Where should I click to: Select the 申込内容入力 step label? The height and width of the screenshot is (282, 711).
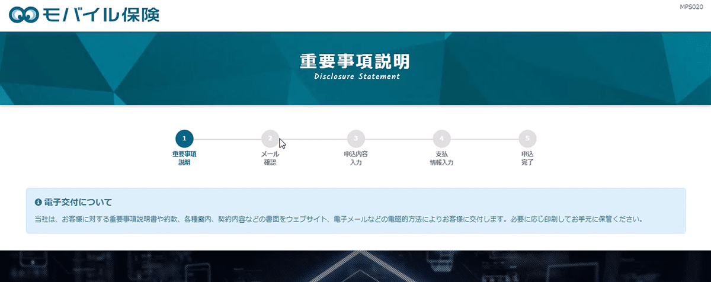click(x=355, y=158)
